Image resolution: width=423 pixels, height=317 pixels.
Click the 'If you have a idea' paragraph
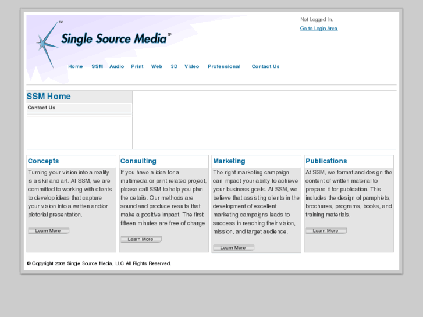coord(163,198)
